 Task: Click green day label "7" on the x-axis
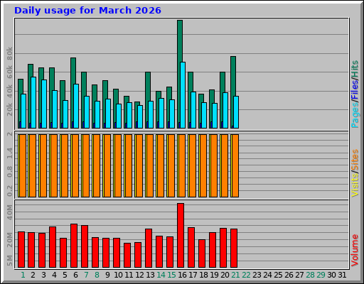(x=86, y=275)
